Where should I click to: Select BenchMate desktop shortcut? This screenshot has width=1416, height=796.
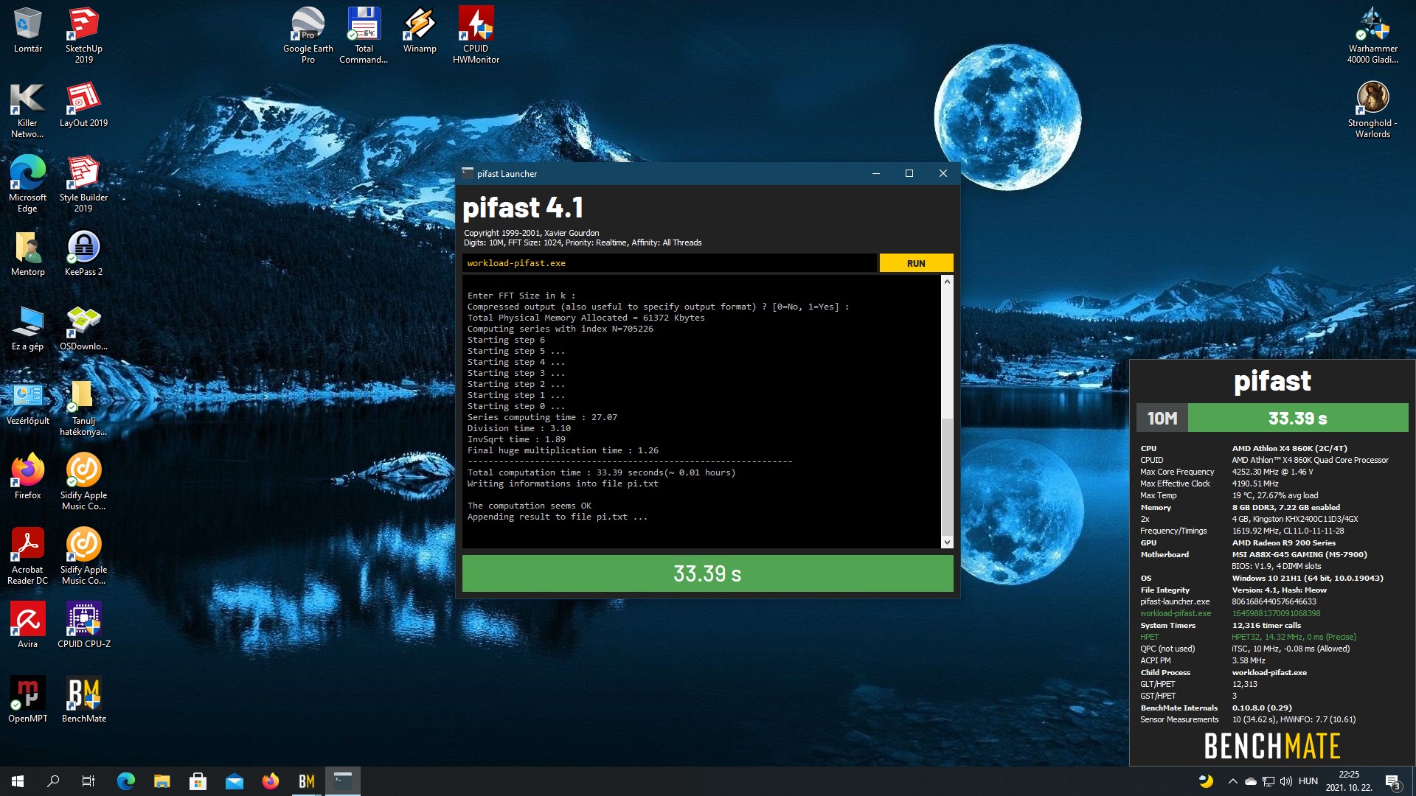pyautogui.click(x=83, y=699)
